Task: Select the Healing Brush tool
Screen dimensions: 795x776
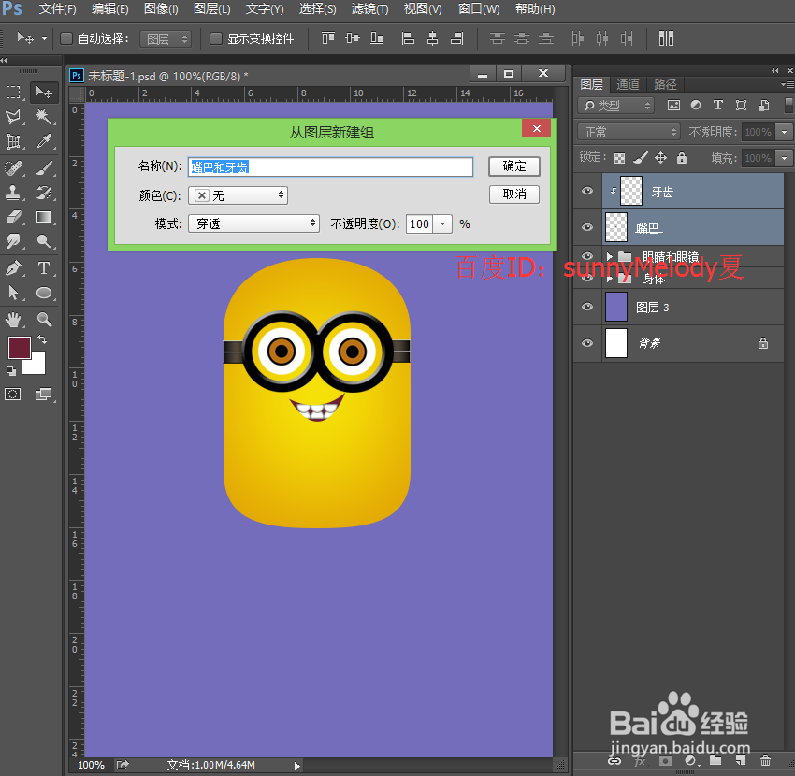Action: (x=13, y=167)
